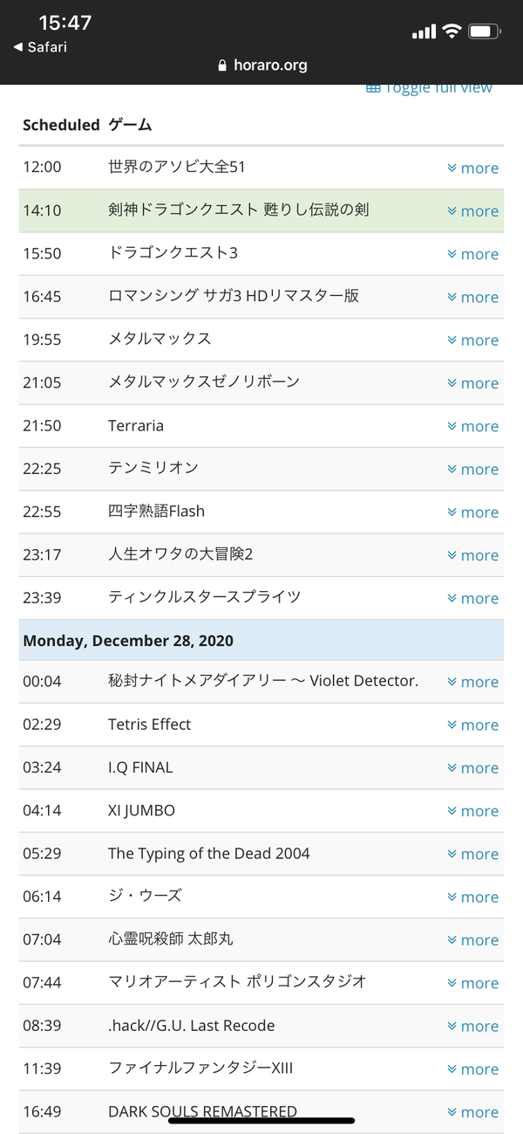Screen dimensions: 523x1134
Task: Tap the lock icon beside horaro.org
Action: tap(222, 65)
